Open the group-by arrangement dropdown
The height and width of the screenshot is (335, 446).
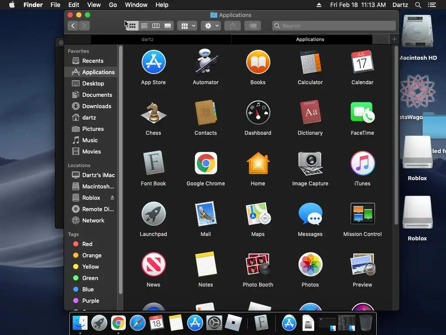pyautogui.click(x=187, y=26)
